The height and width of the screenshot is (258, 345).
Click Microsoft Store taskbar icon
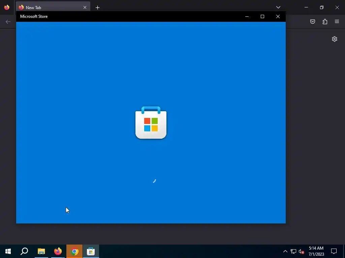click(91, 251)
